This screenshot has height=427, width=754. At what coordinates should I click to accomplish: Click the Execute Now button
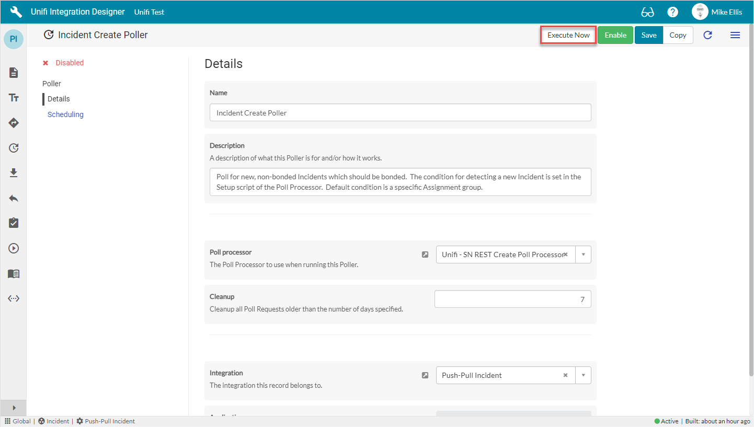pos(568,35)
